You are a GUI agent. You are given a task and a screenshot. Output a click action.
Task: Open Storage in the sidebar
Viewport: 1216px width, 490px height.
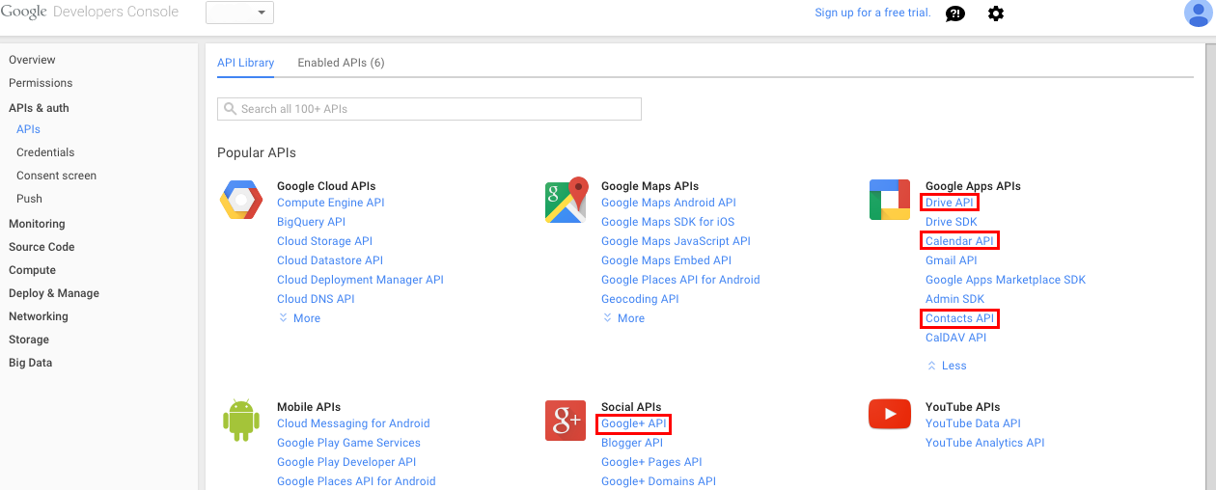tap(29, 340)
